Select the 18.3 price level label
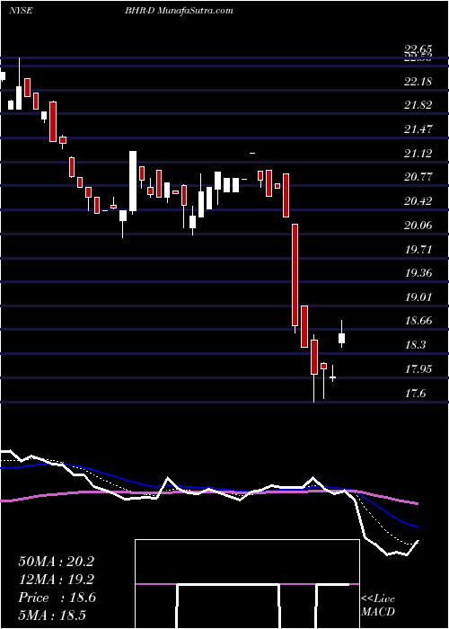449x629 pixels. 415,345
